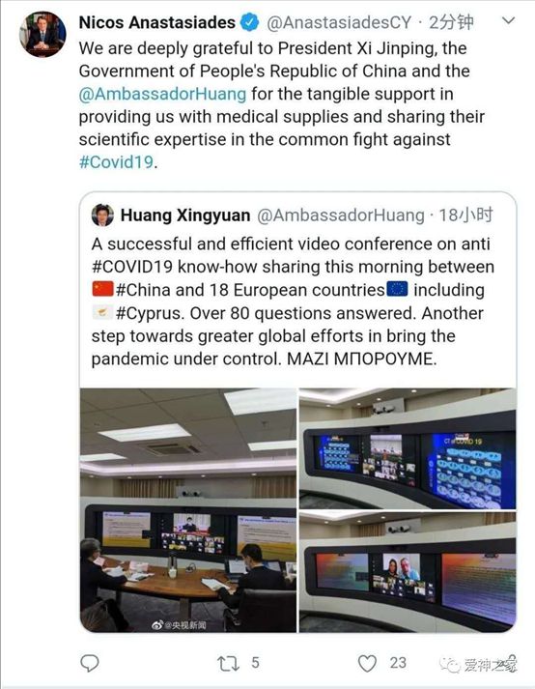Click the Cyprus flag emoji

click(x=102, y=312)
